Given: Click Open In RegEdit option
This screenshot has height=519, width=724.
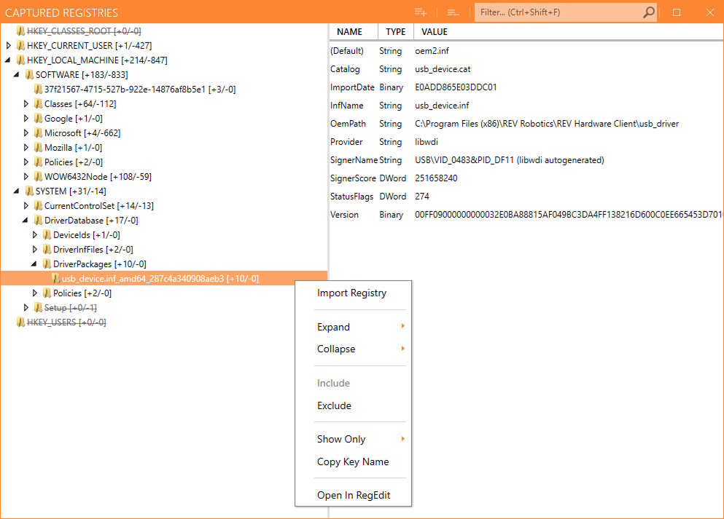Looking at the screenshot, I should [x=354, y=495].
